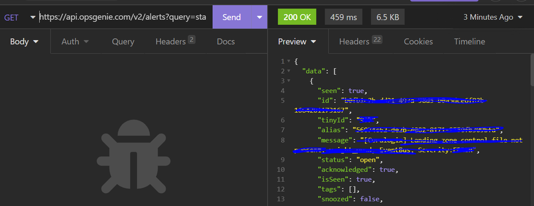Screen dimensions: 534x206
Task: Click the response Headers count badge 22
Action: click(377, 40)
